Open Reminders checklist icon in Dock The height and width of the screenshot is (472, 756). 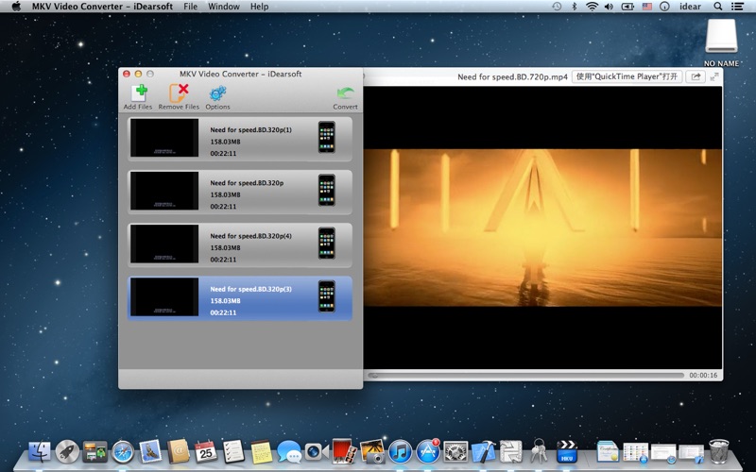(233, 452)
